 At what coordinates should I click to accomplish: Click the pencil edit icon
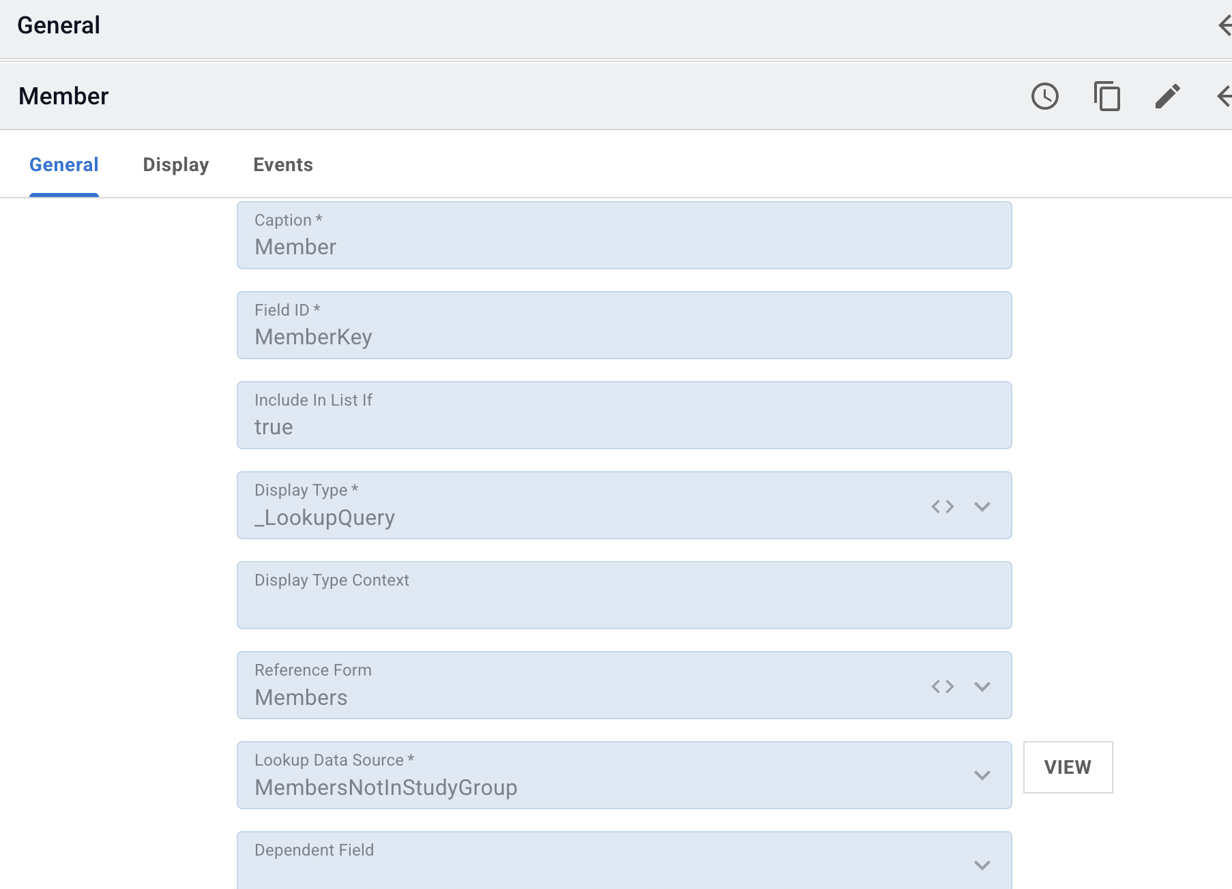[1167, 96]
